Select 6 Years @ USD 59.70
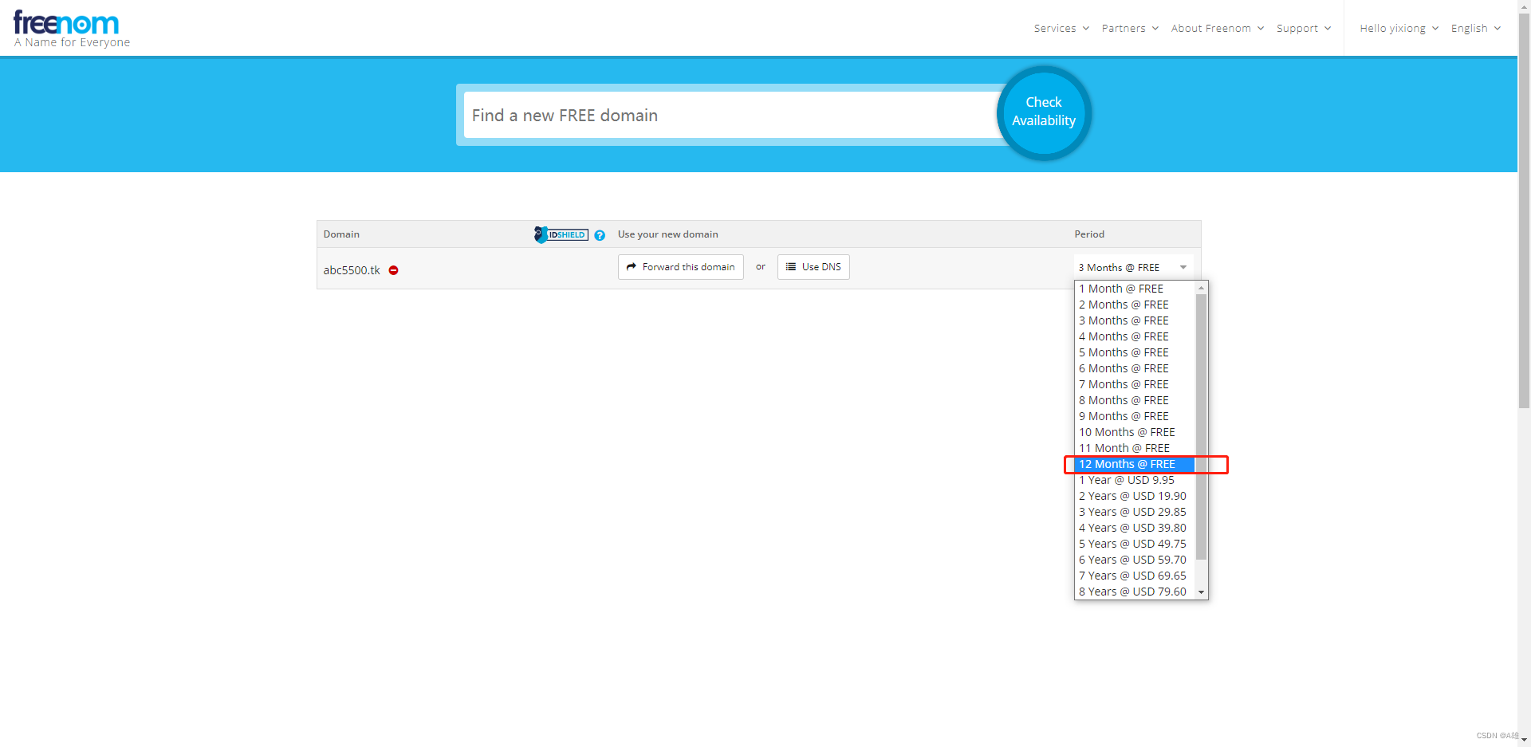1531x747 pixels. pos(1135,560)
